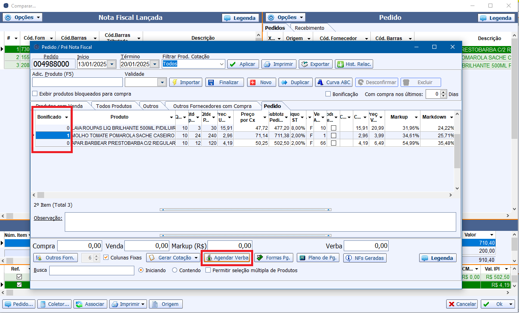Click the product grid horizontal scrollbar
This screenshot has width=519, height=313.
[242, 195]
